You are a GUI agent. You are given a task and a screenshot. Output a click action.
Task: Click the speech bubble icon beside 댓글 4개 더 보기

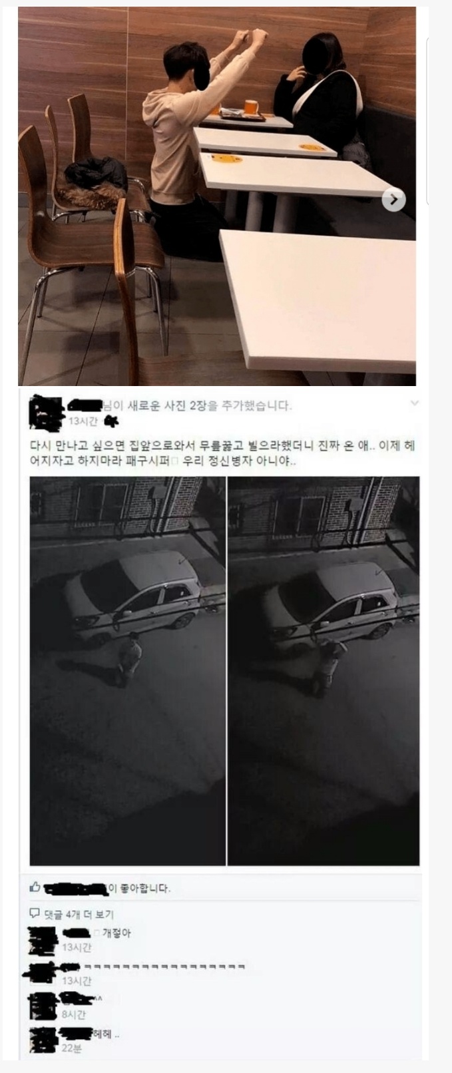pyautogui.click(x=35, y=914)
